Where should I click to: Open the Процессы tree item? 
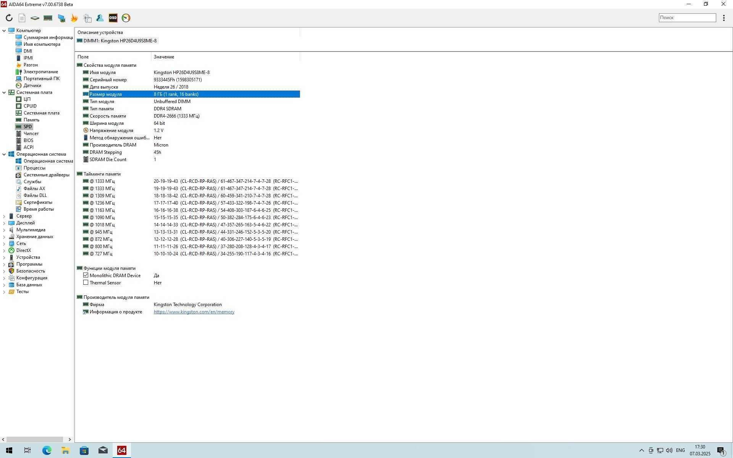(x=34, y=168)
